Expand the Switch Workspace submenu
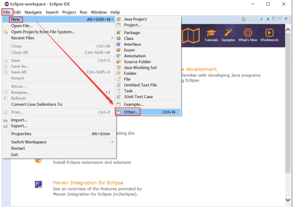293x208 pixels. point(112,142)
